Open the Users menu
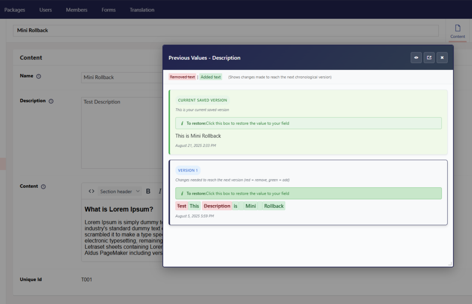This screenshot has height=304, width=472. (45, 9)
